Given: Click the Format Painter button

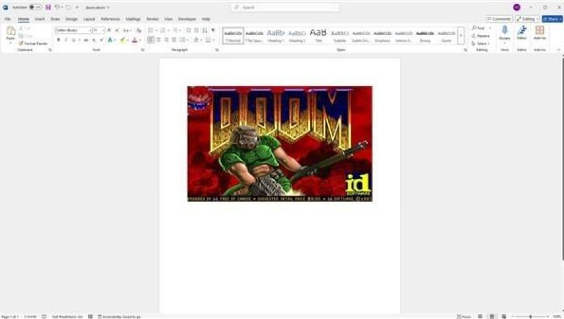Looking at the screenshot, I should click(x=32, y=43).
